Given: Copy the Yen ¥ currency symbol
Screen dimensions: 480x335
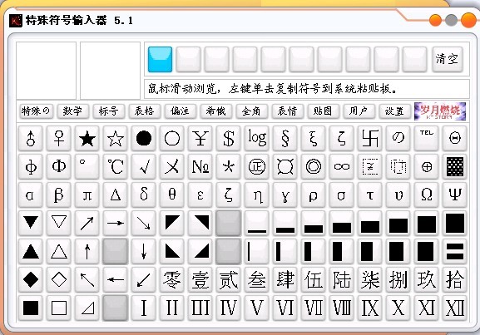Looking at the screenshot, I should click(200, 139).
